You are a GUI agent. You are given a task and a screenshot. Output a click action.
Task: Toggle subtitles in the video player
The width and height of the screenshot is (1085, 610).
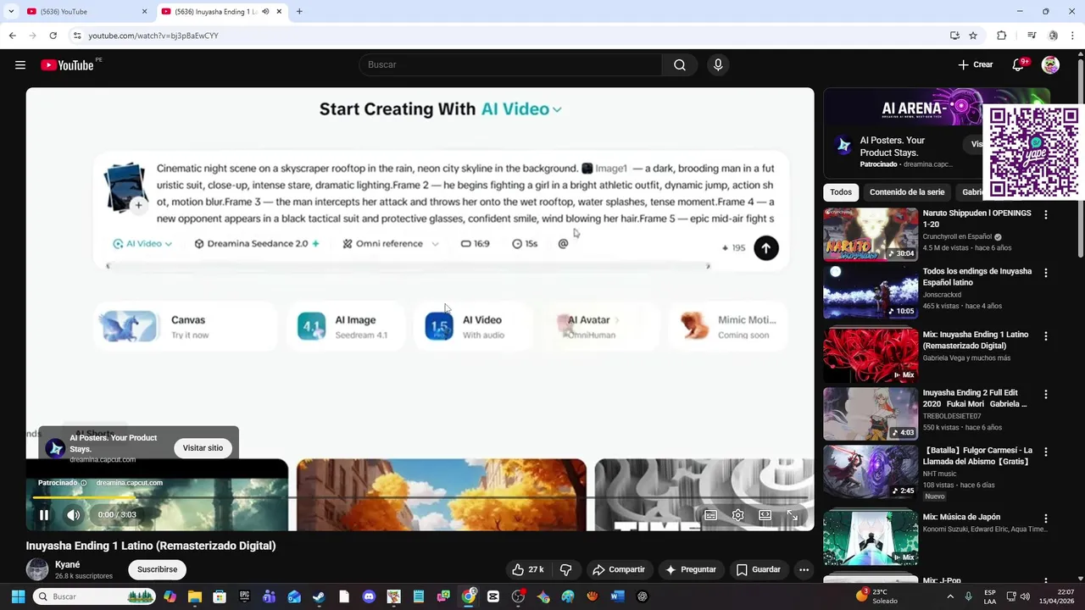point(710,515)
